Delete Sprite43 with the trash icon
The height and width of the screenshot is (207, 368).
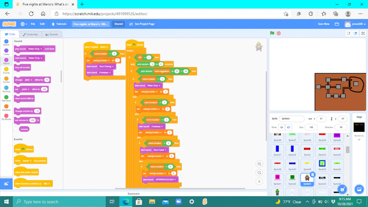(312, 175)
